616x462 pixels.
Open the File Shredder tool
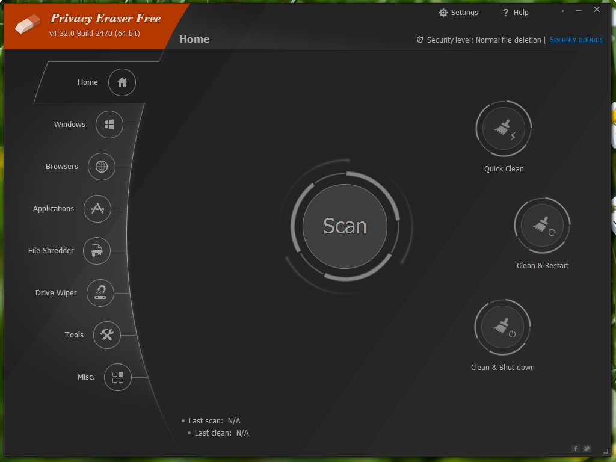coord(97,251)
